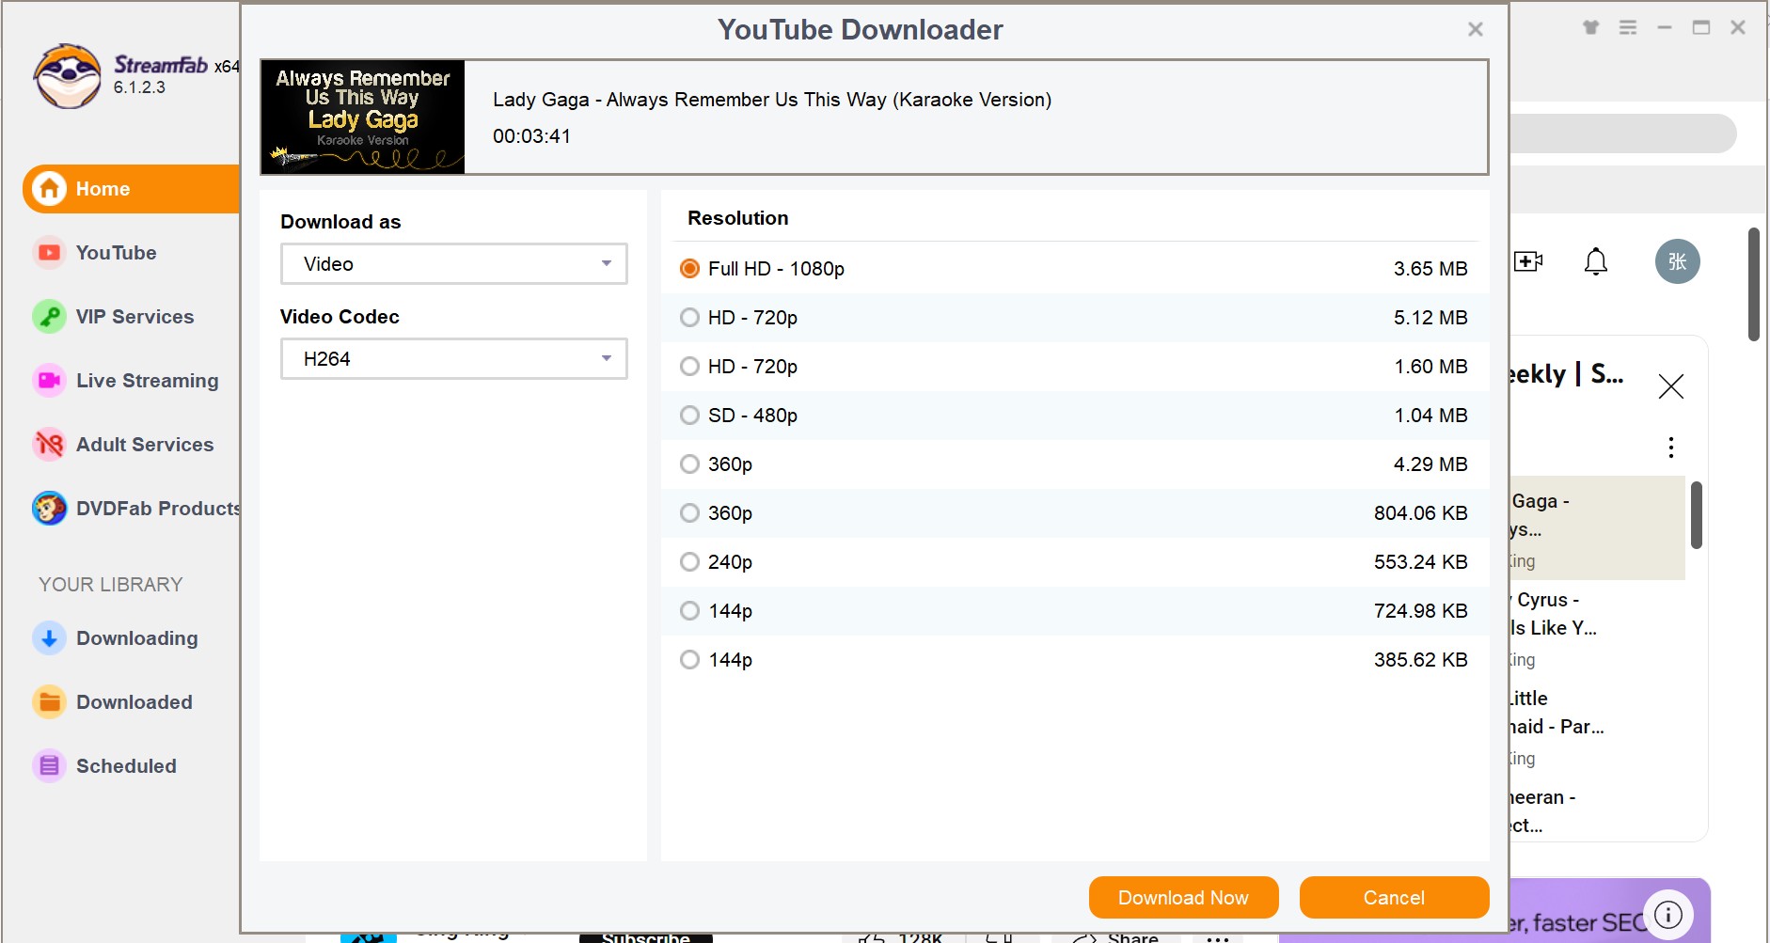This screenshot has width=1770, height=943.
Task: Click version number 6.1.2.3
Action: (139, 87)
